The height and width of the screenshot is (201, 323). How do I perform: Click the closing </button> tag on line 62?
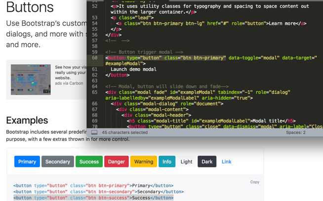click(x=118, y=75)
